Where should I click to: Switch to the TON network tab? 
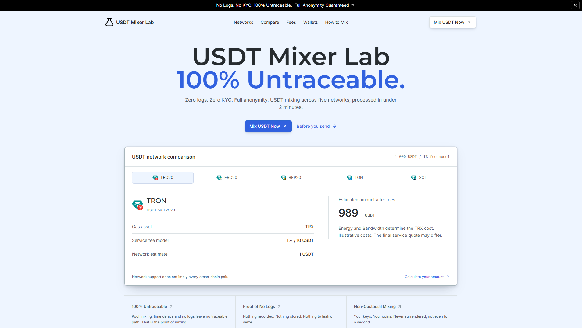(355, 178)
